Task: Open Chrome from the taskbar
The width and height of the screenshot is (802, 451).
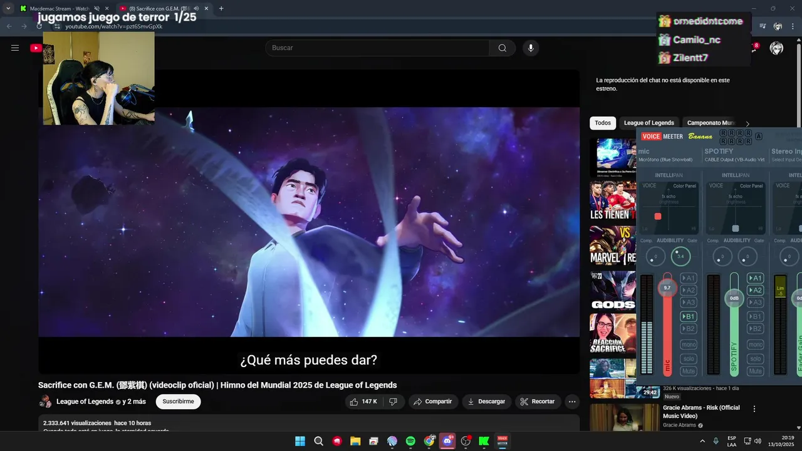Action: click(x=429, y=441)
